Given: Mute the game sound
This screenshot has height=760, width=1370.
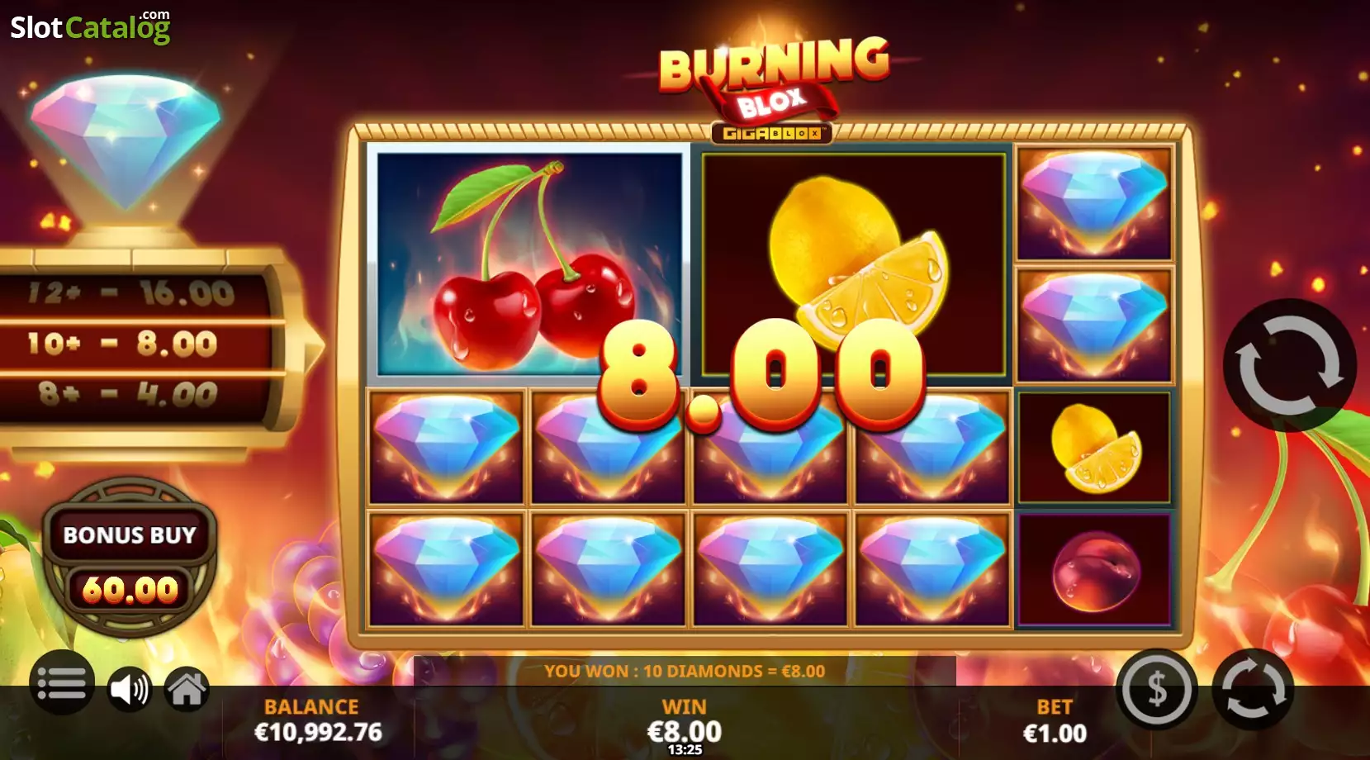Looking at the screenshot, I should 130,689.
